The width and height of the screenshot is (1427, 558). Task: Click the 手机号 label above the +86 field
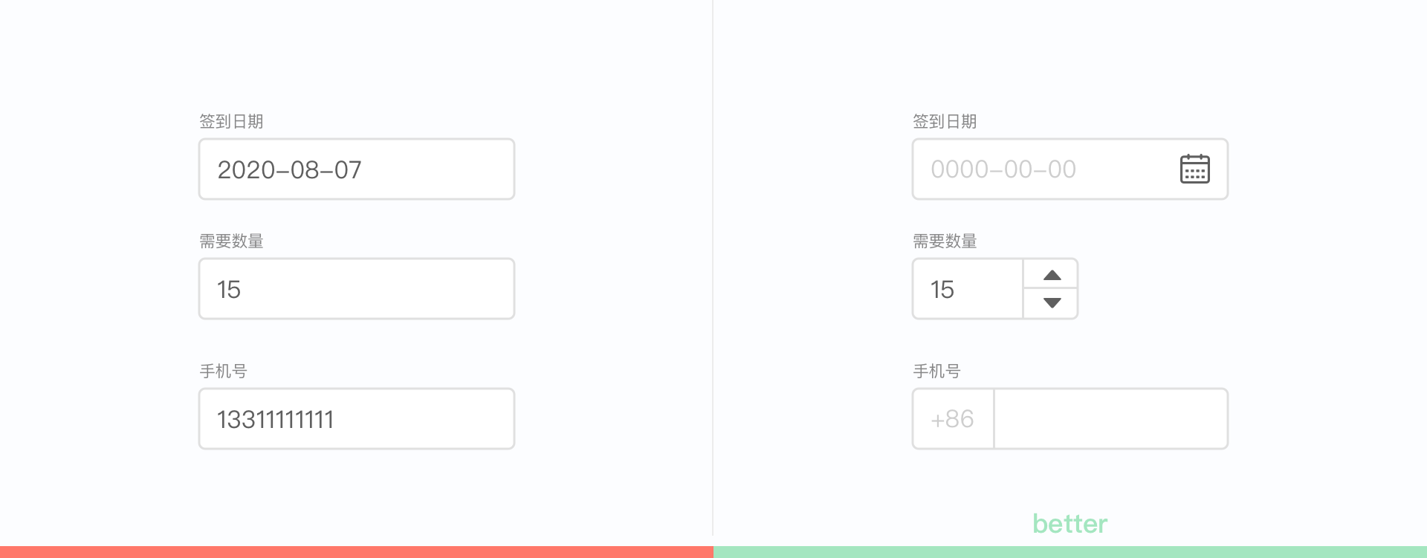[x=936, y=371]
